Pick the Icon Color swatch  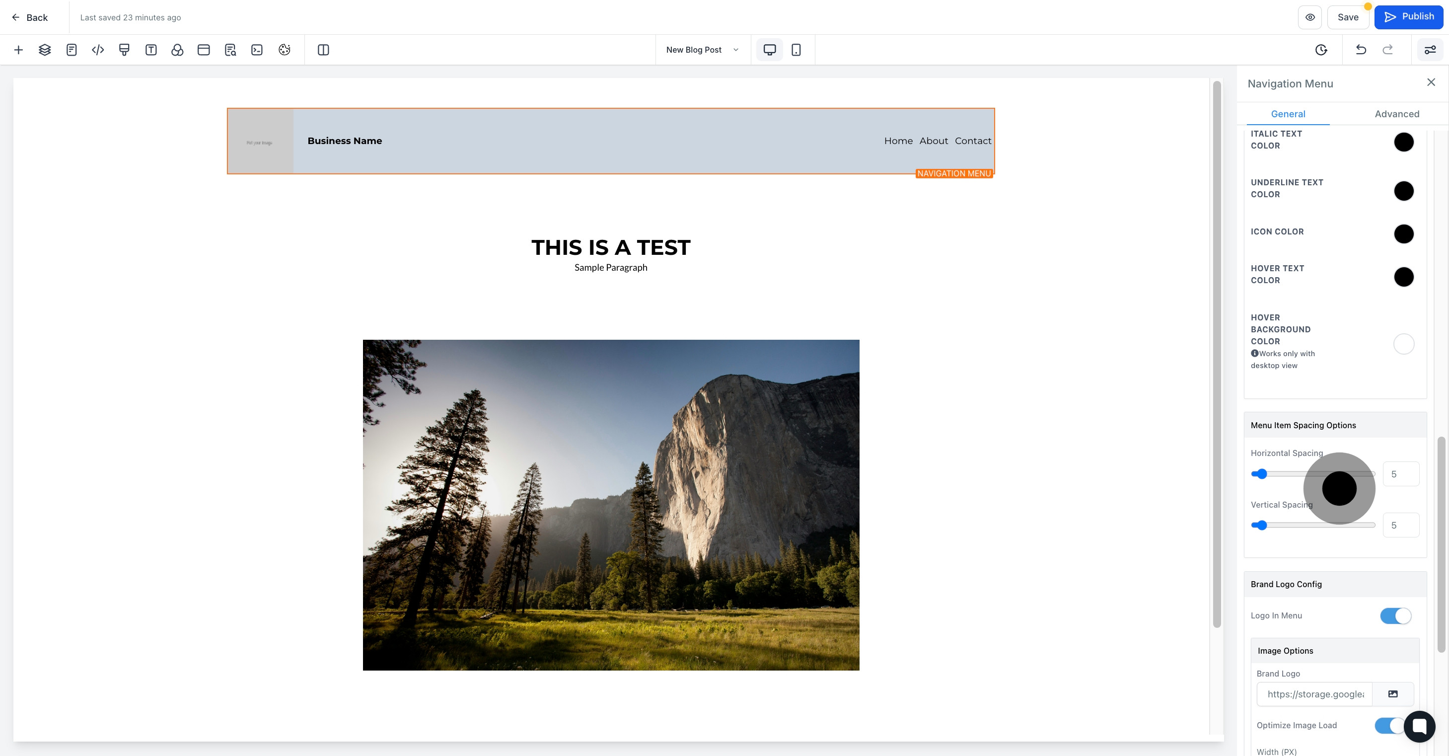pyautogui.click(x=1404, y=233)
